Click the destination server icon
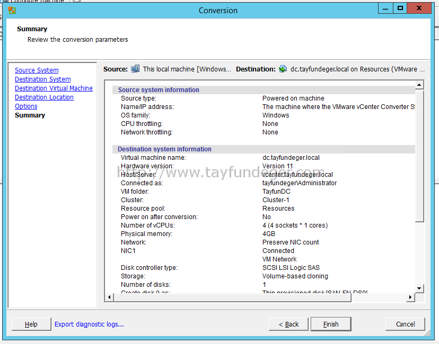This screenshot has height=344, width=439. [x=283, y=69]
